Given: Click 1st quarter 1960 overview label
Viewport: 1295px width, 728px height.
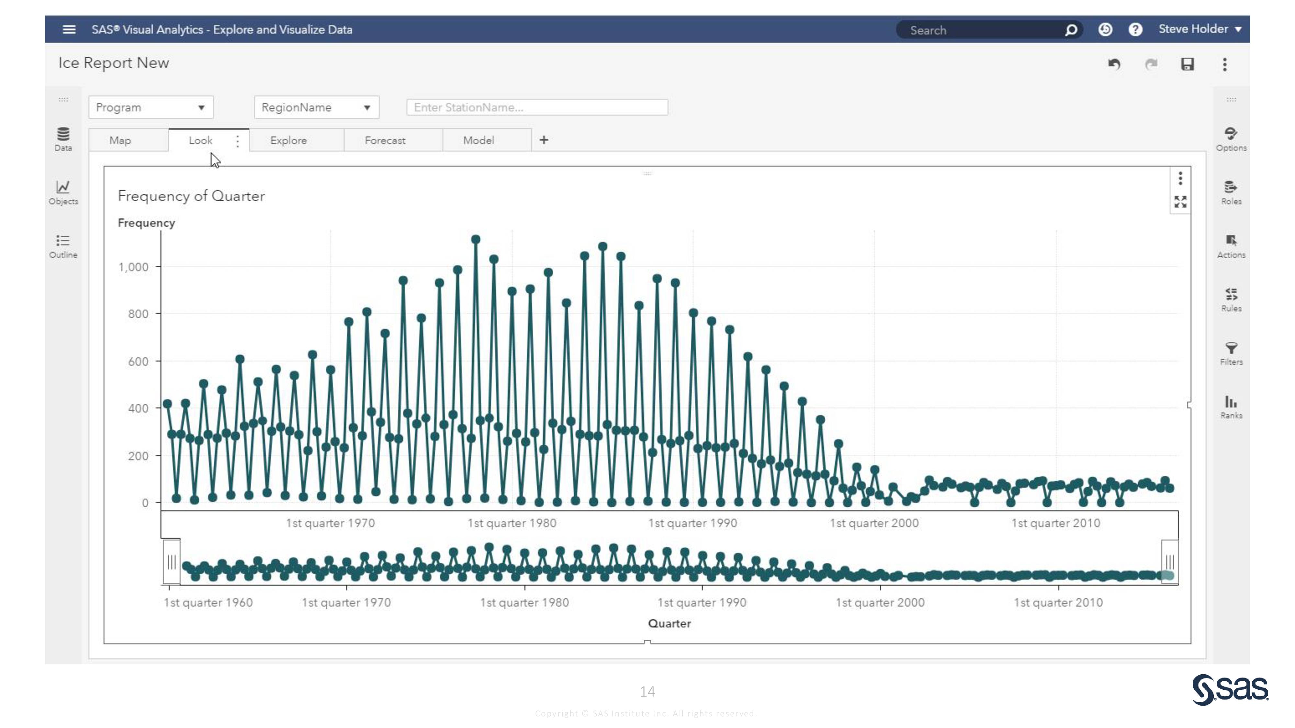Looking at the screenshot, I should click(x=208, y=602).
